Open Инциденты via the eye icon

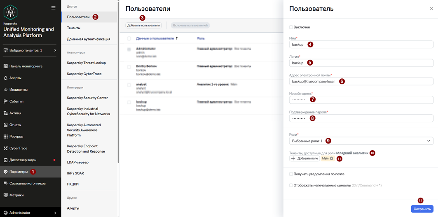(6, 90)
